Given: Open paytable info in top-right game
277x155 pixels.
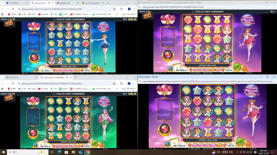Looking at the screenshot, I should tap(170, 69).
